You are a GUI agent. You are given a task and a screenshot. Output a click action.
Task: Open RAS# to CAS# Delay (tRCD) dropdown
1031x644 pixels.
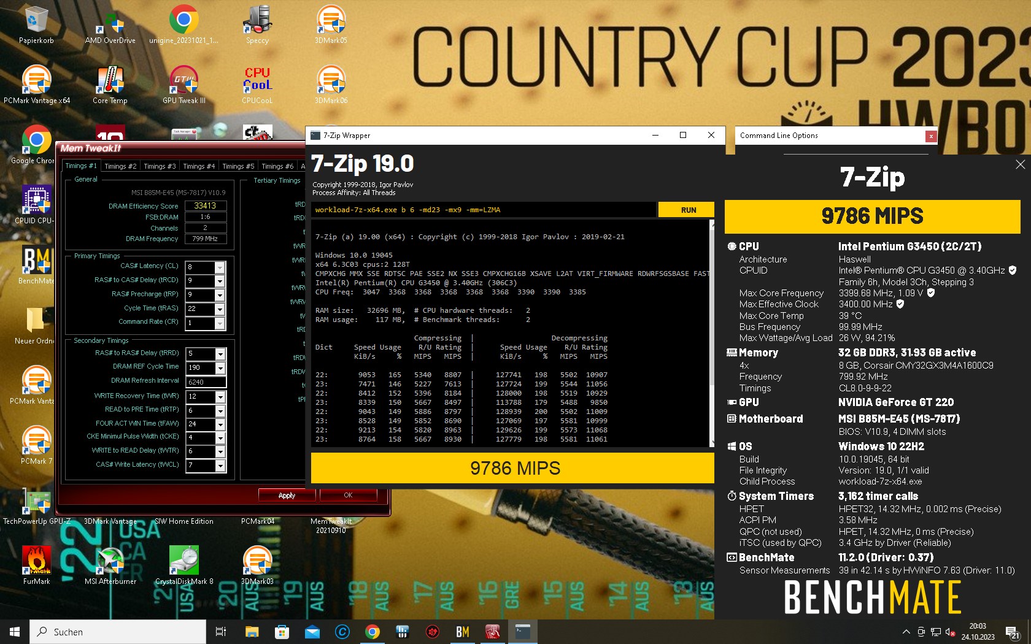[220, 281]
